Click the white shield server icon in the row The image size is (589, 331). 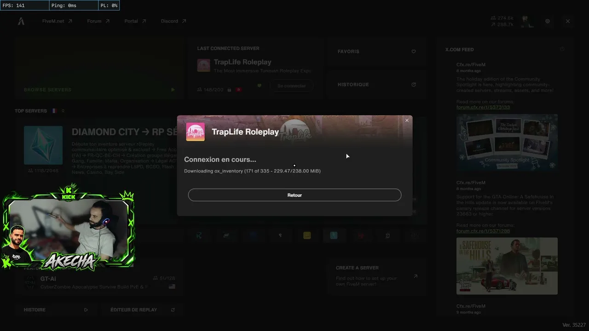pos(388,235)
